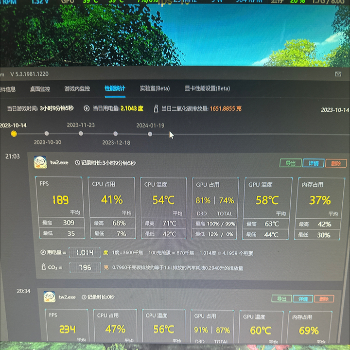Select the 2024-01-19 timeline point
The height and width of the screenshot is (350, 350).
[150, 134]
